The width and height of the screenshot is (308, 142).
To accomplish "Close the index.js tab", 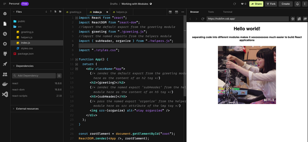I will point(107,12).
